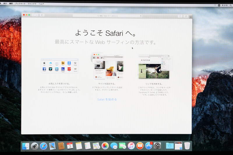Viewport: 233px width, 155px height.
Task: Open Calendar icon showing 3
Action: (70, 146)
